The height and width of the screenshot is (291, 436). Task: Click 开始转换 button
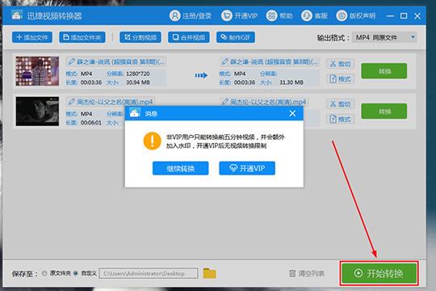click(379, 273)
